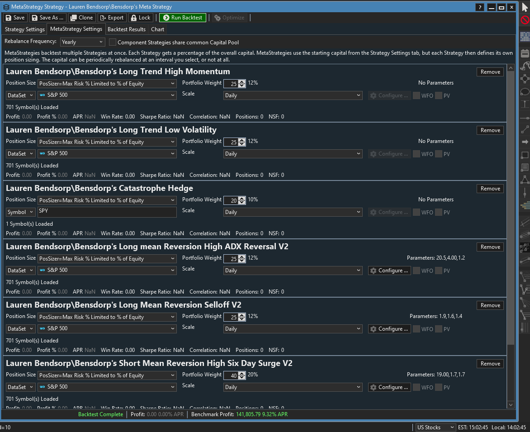Image resolution: width=530 pixels, height=432 pixels.
Task: Select the diagonal line drawing tool
Action: click(525, 129)
